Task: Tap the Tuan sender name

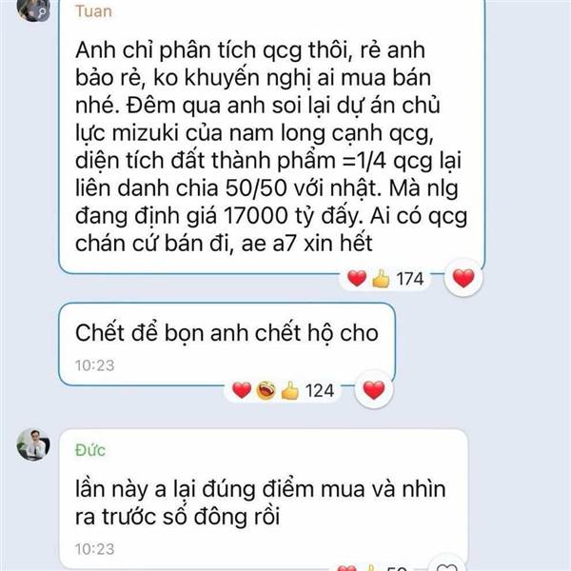Action: pos(93,11)
